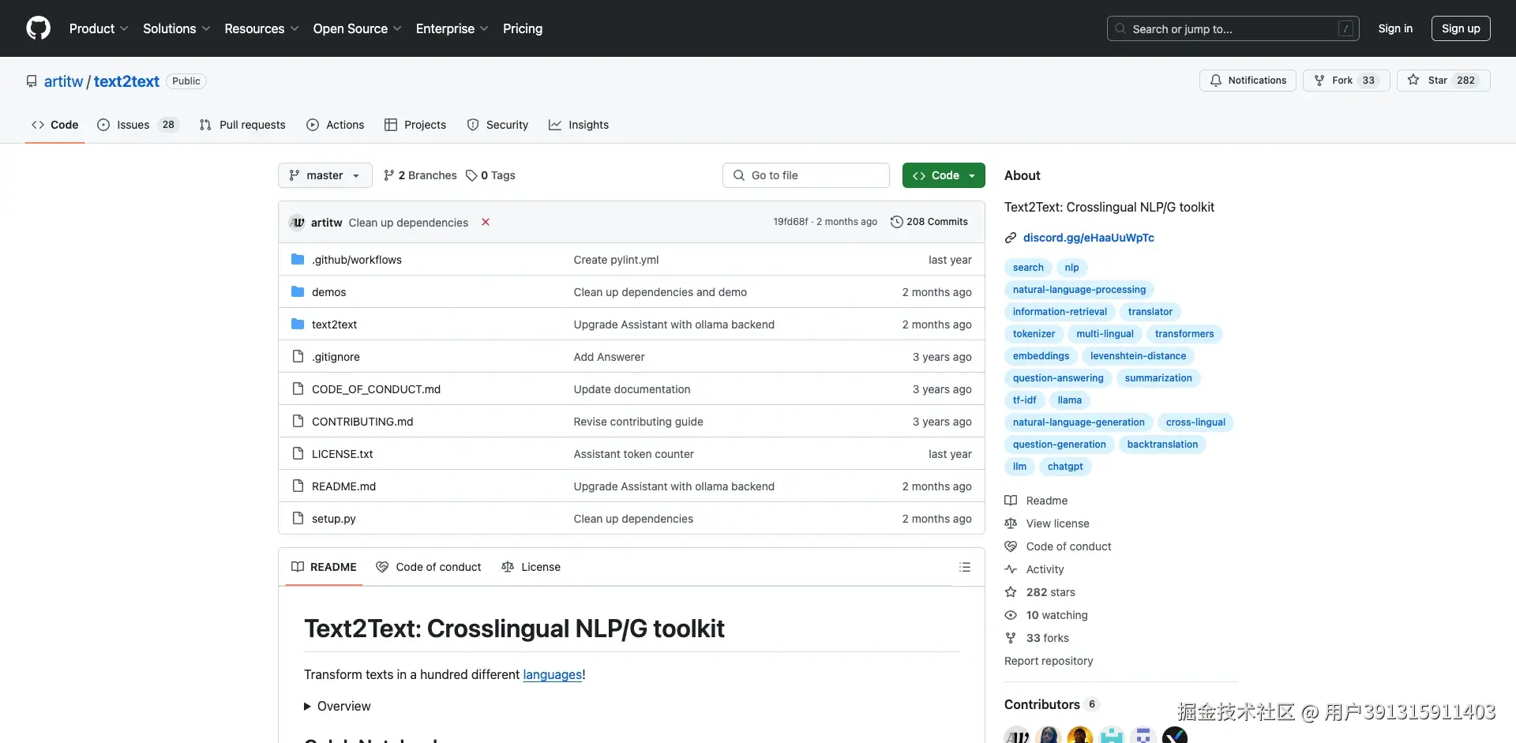Image resolution: width=1516 pixels, height=743 pixels.
Task: Open the 'Clean up dependencies' latest commit message
Action: [x=408, y=223]
